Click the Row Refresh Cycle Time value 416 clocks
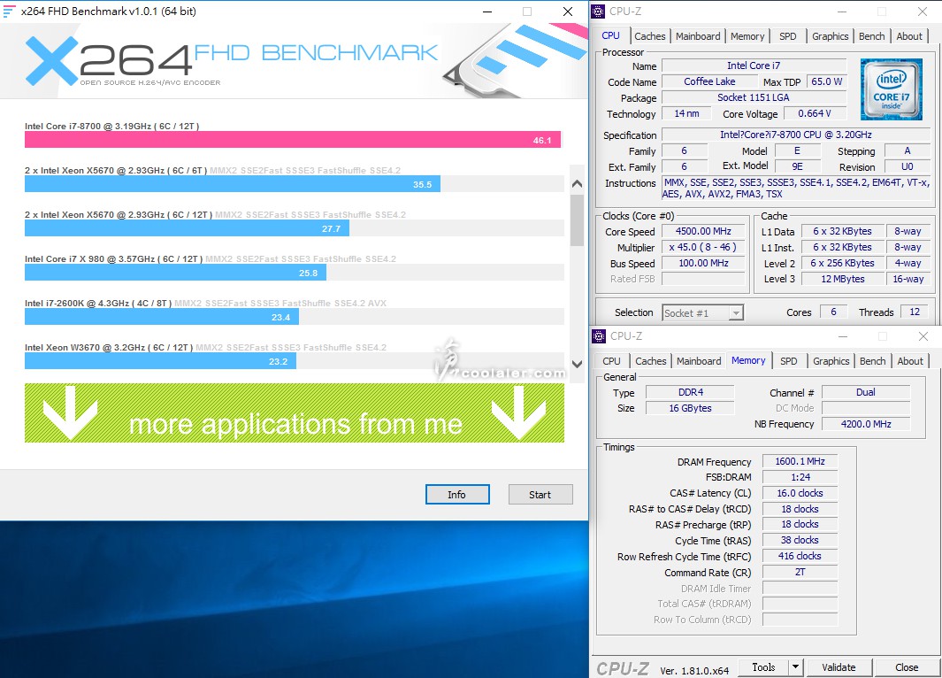 click(x=800, y=556)
